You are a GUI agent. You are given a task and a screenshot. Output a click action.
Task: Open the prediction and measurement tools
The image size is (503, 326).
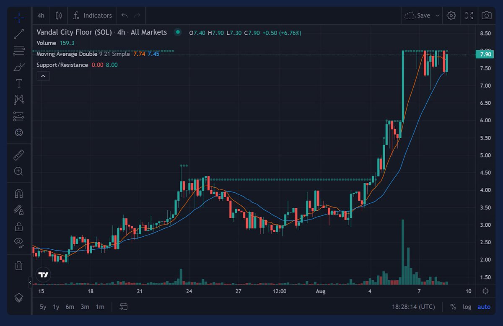19,116
